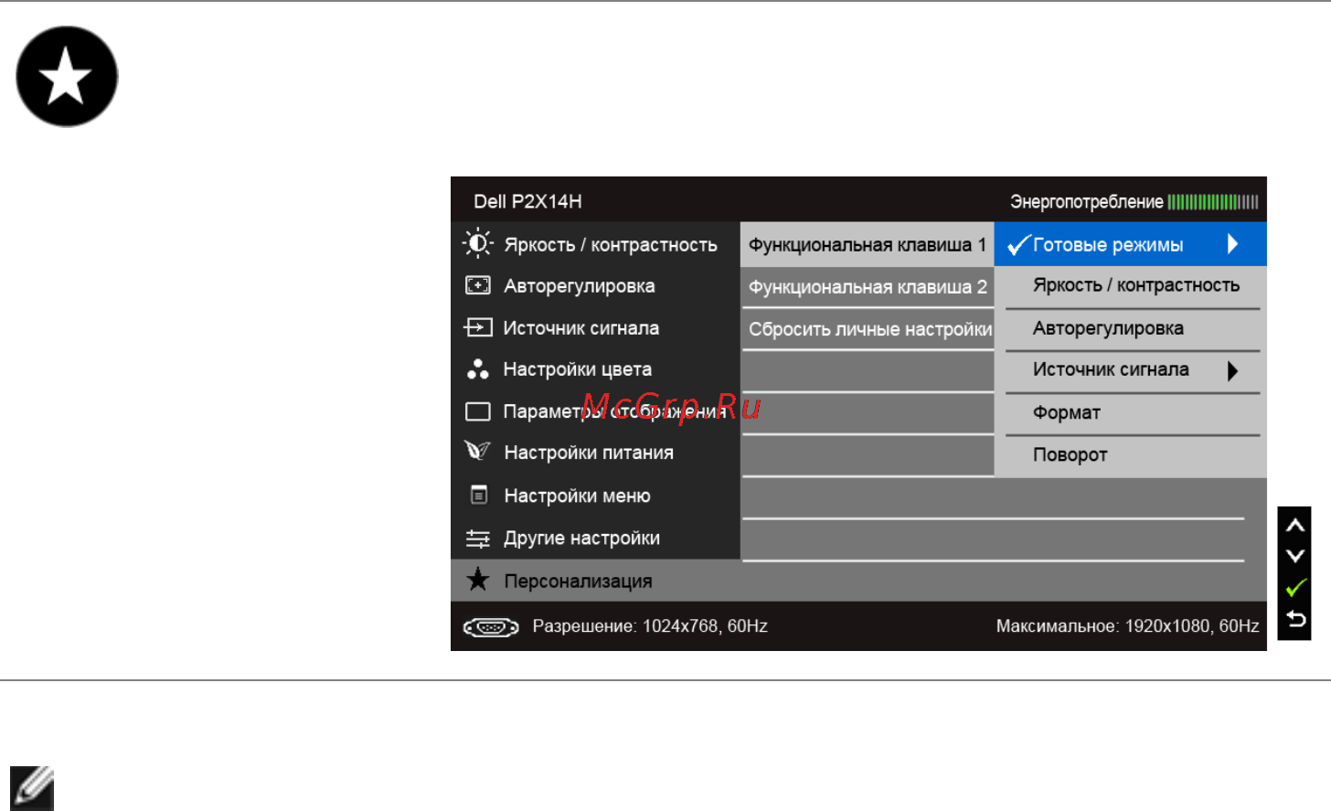Click the large star icon in circle

tap(67, 76)
